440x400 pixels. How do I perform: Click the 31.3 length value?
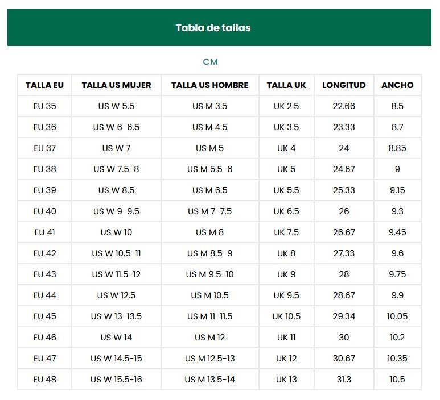click(344, 380)
